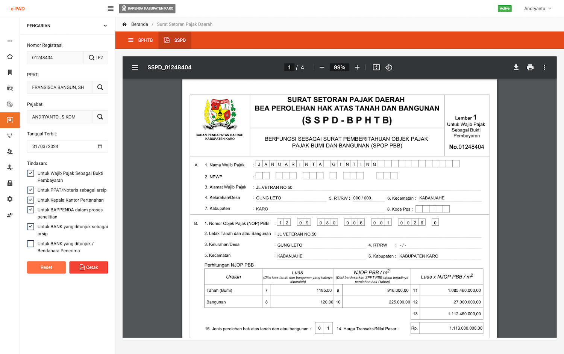Print the PDF using printer icon

click(x=530, y=67)
